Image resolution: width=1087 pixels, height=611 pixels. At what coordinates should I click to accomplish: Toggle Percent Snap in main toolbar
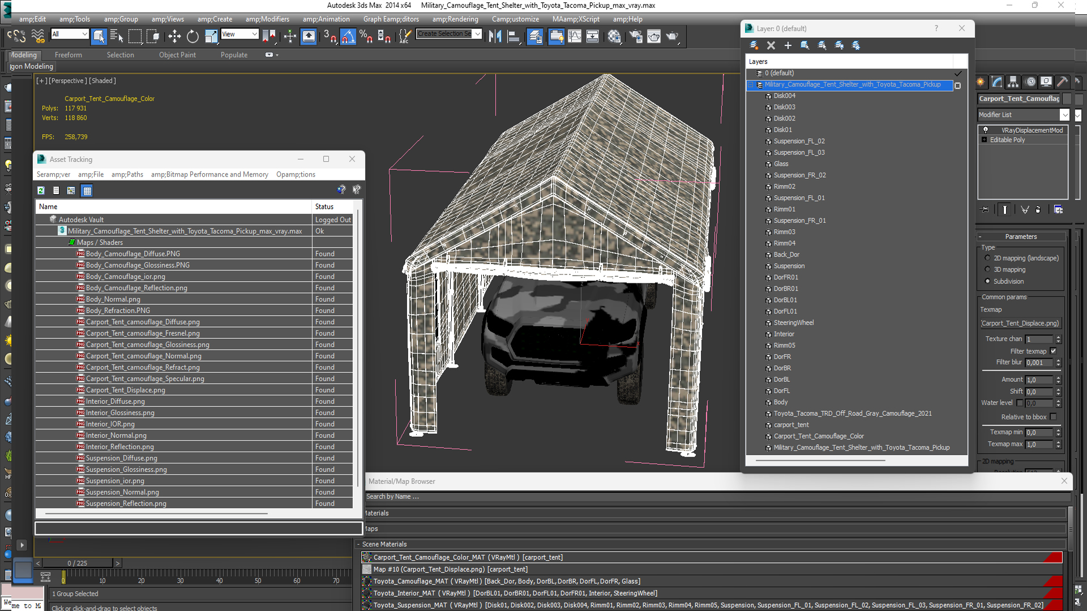(366, 36)
